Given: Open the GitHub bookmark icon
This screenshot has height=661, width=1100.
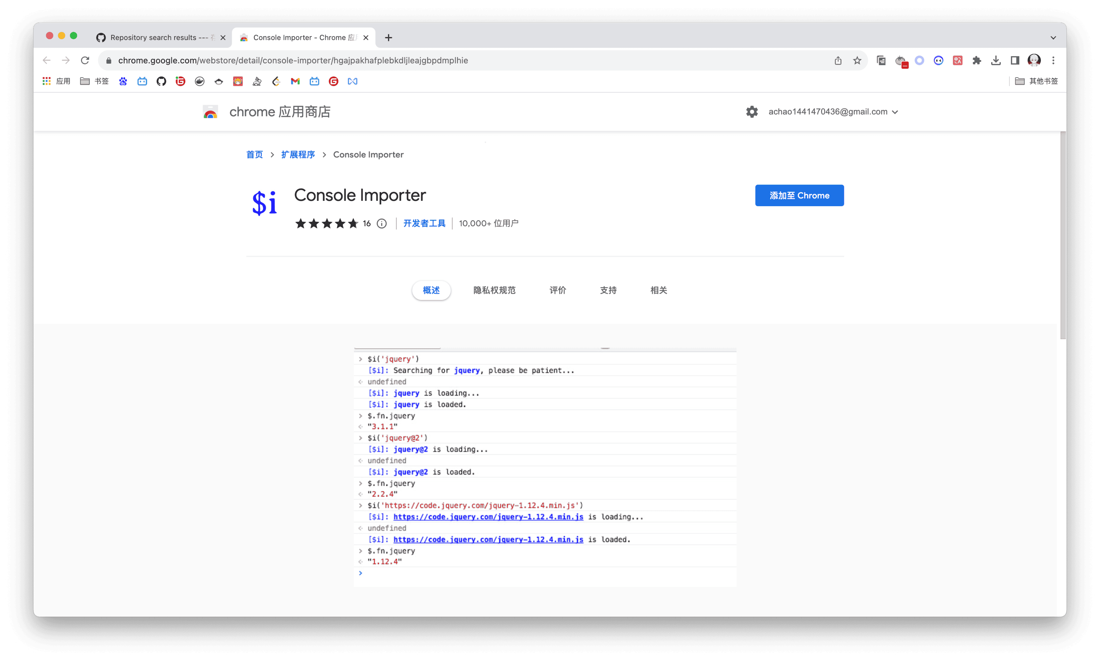Looking at the screenshot, I should (161, 81).
